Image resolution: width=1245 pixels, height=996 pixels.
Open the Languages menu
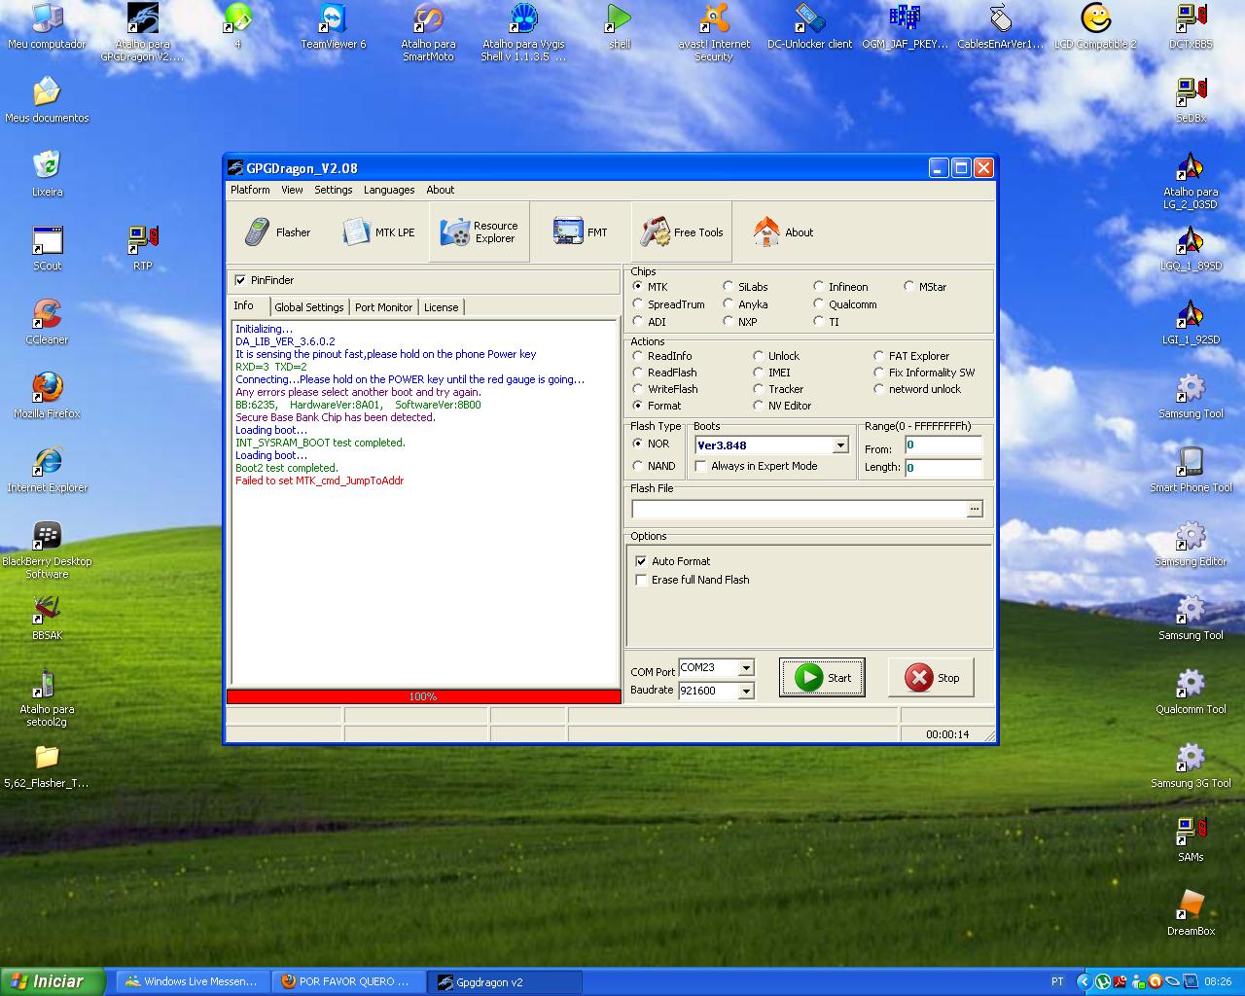389,190
